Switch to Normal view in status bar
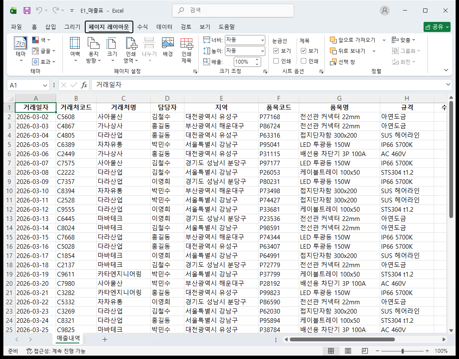The image size is (459, 359). tap(331, 351)
